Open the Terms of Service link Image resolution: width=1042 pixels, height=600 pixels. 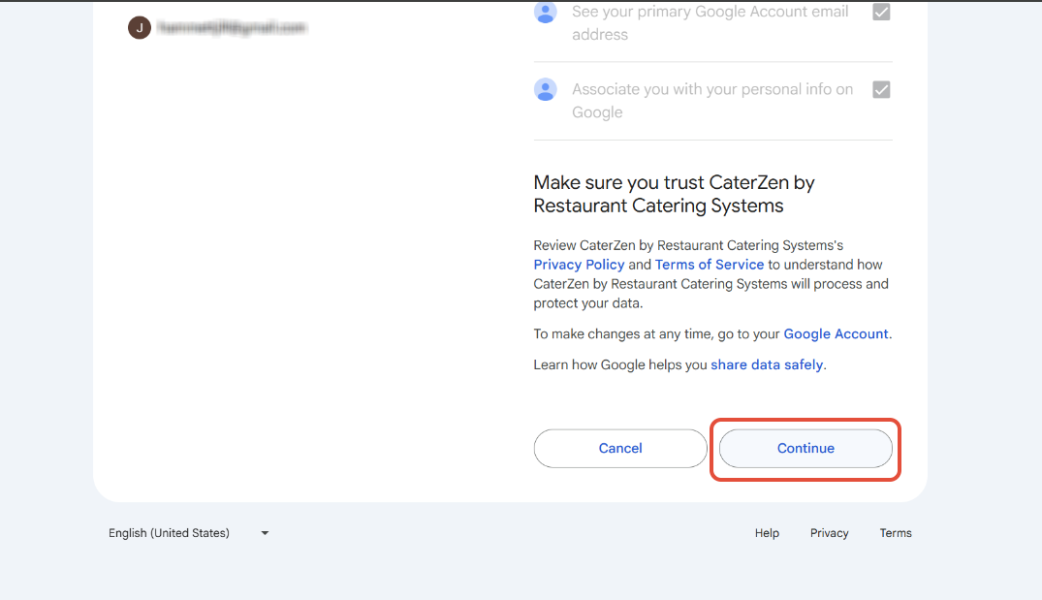(x=710, y=265)
